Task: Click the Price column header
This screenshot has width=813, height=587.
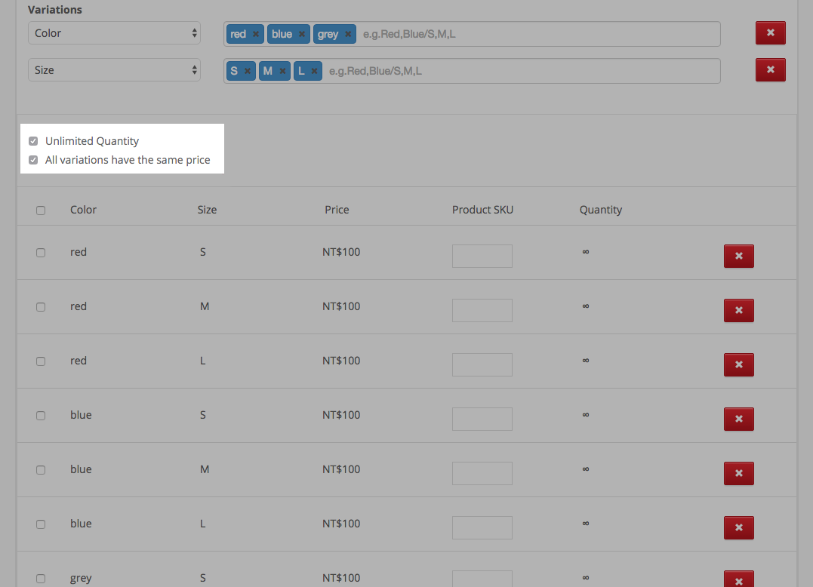Action: click(x=337, y=210)
